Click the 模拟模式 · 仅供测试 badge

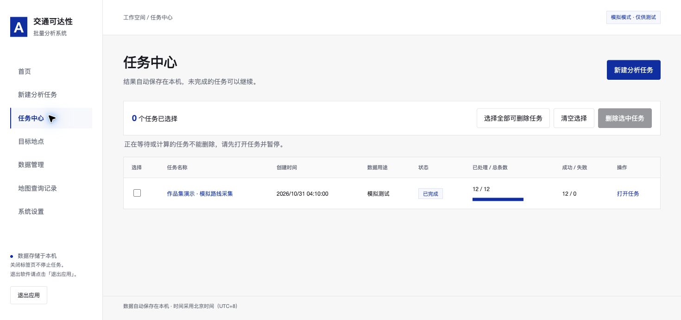(x=633, y=17)
